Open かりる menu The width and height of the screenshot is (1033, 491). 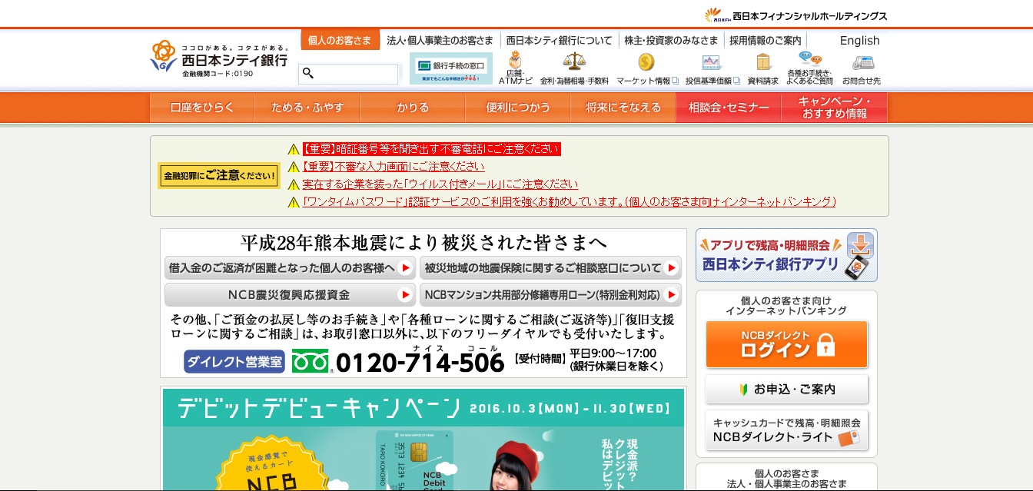click(x=413, y=108)
